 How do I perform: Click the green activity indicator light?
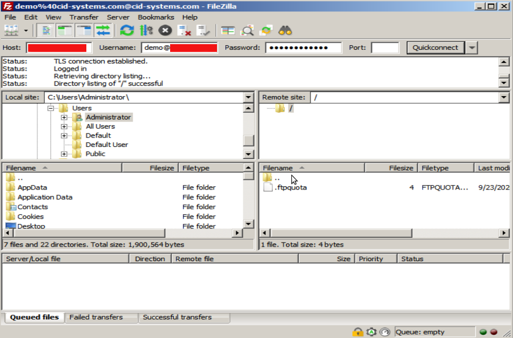point(483,332)
